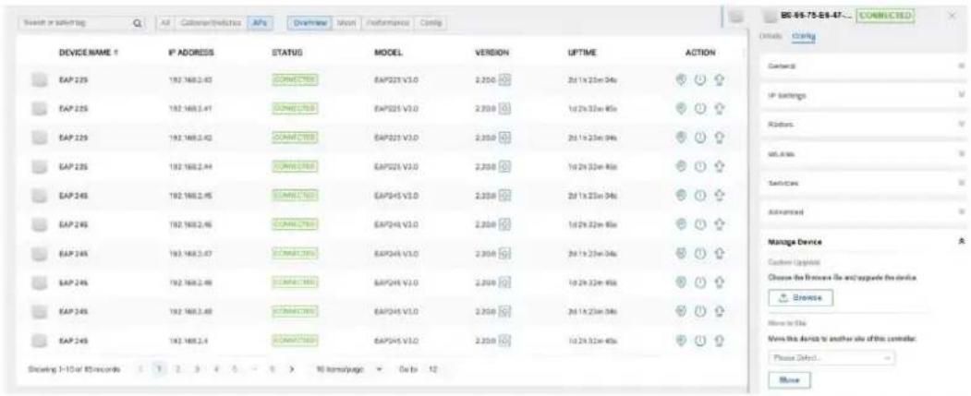Click firmware update icon for 192.168.2.42
The image size is (971, 396).
pyautogui.click(x=504, y=136)
